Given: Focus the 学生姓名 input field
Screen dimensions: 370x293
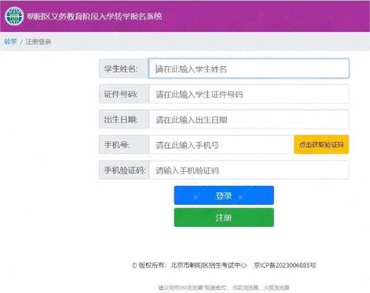Looking at the screenshot, I should point(248,69).
